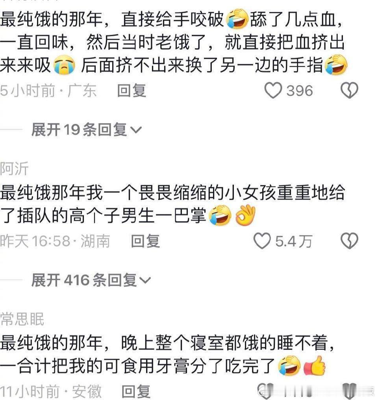The image size is (378, 400).
Task: Open user 常思眠's profile name
Action: pos(22,319)
